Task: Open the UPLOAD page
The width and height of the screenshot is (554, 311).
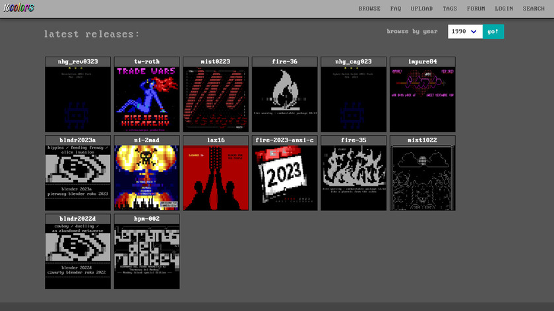Action: tap(421, 9)
